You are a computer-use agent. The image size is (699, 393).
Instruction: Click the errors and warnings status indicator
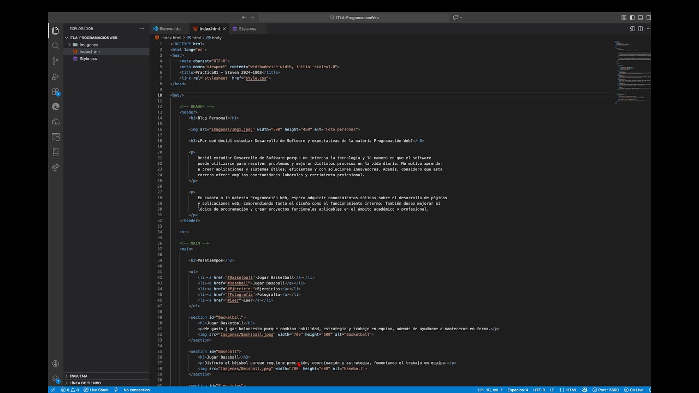pyautogui.click(x=70, y=390)
